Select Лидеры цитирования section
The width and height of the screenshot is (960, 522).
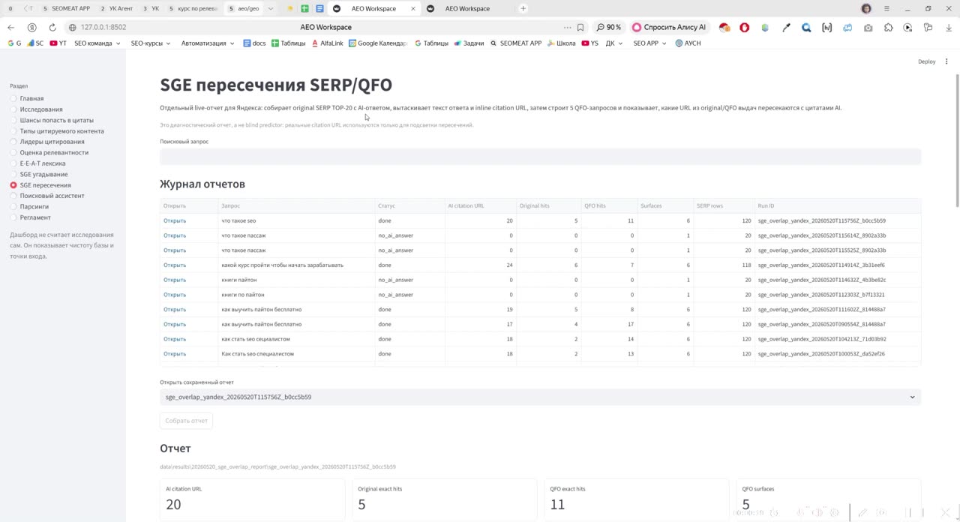[47, 142]
